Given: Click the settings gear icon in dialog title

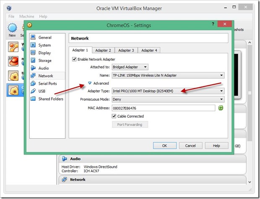Looking at the screenshot, I should pos(29,25).
